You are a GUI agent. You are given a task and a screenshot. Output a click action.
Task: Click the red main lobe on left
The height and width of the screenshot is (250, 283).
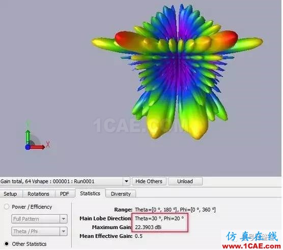[128, 39]
